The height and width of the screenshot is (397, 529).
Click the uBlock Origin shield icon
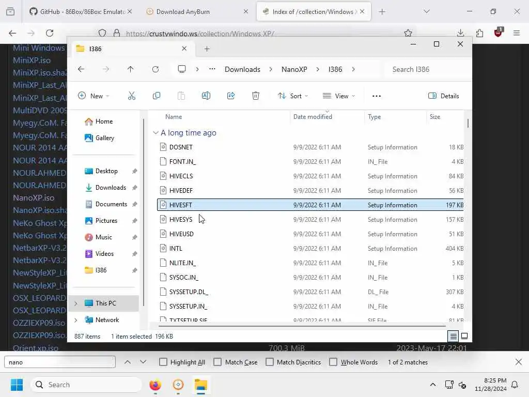499,33
